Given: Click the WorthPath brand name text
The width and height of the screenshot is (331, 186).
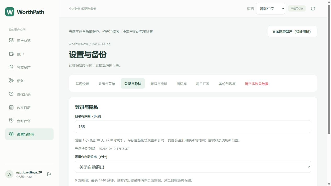Looking at the screenshot, I should (x=30, y=12).
